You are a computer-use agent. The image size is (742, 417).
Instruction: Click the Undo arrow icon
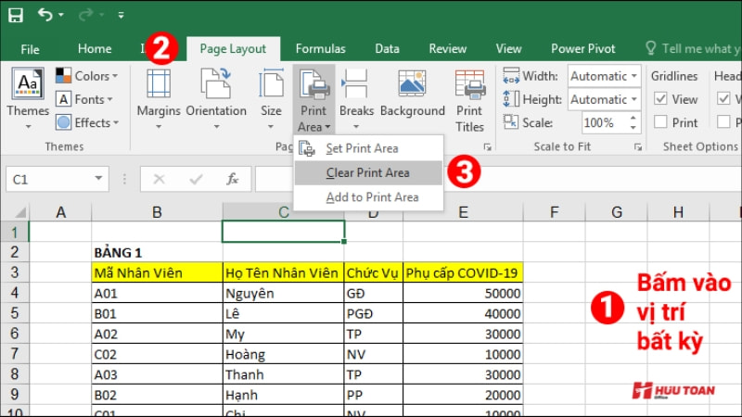46,15
